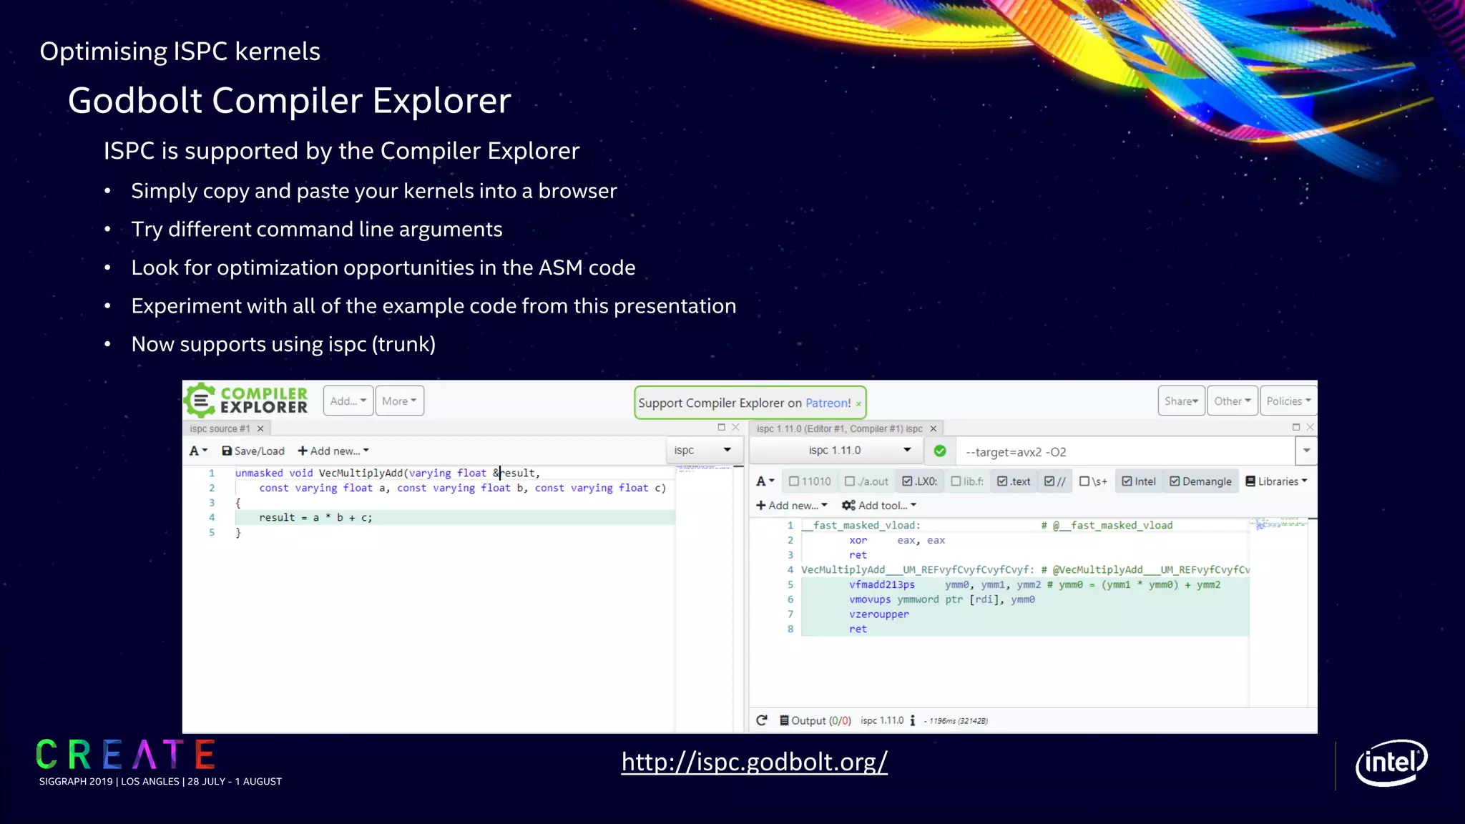Image resolution: width=1465 pixels, height=824 pixels.
Task: Dismiss the Patreon support banner
Action: (858, 404)
